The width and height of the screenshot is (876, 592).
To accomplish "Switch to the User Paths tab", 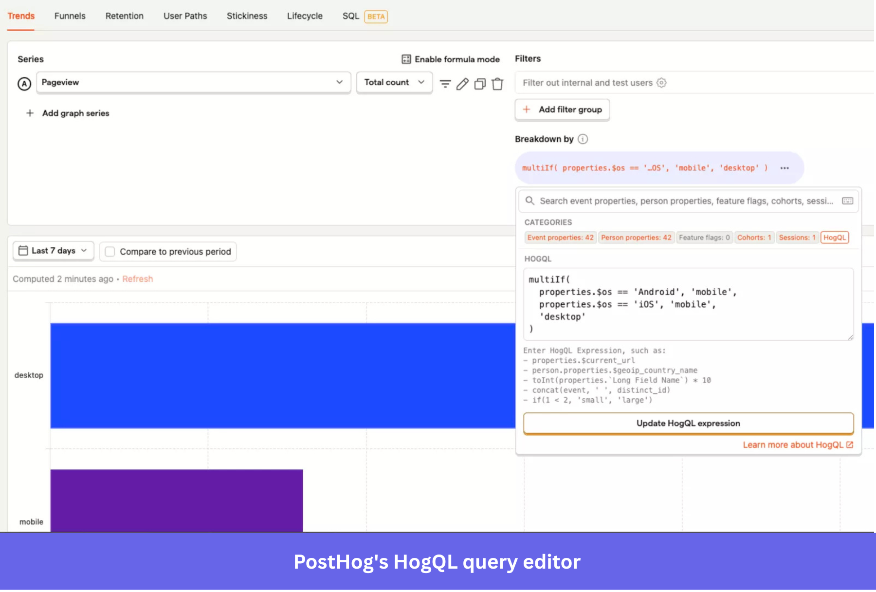I will (x=185, y=16).
